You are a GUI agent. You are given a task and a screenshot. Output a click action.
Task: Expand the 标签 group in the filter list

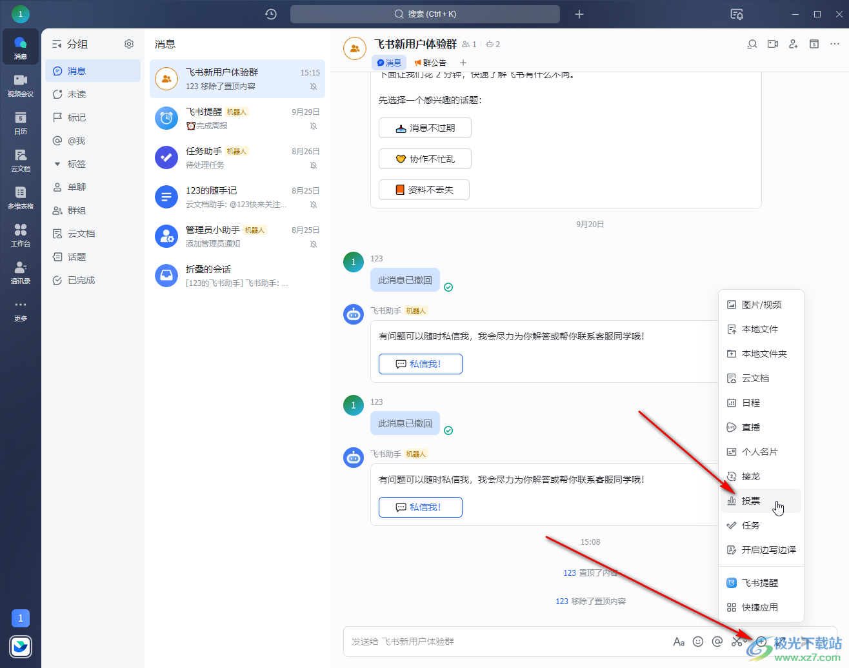click(93, 164)
